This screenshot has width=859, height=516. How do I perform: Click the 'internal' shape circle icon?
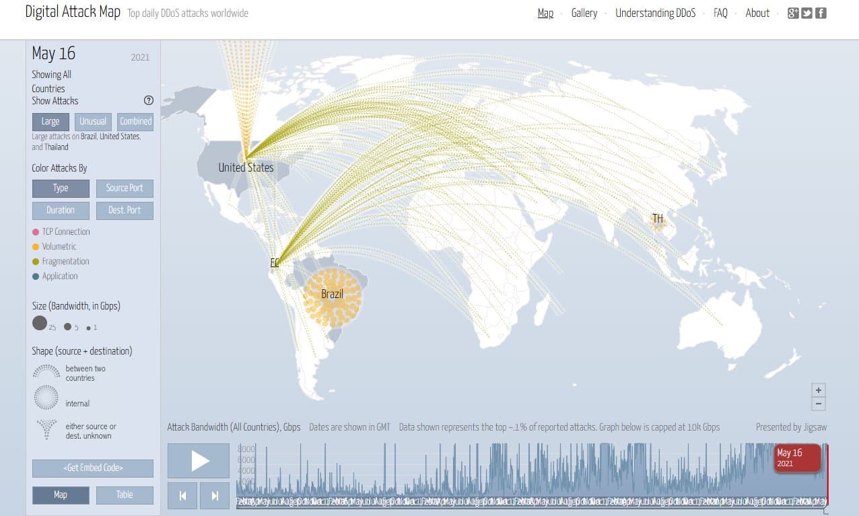point(46,397)
